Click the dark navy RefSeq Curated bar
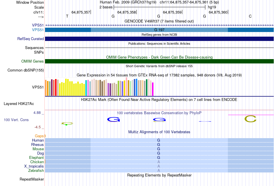Viewport: 274px width, 186px height. point(159,39)
